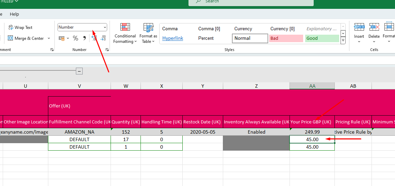Click the Delete cells icon
The height and width of the screenshot is (186, 395).
click(x=374, y=27)
